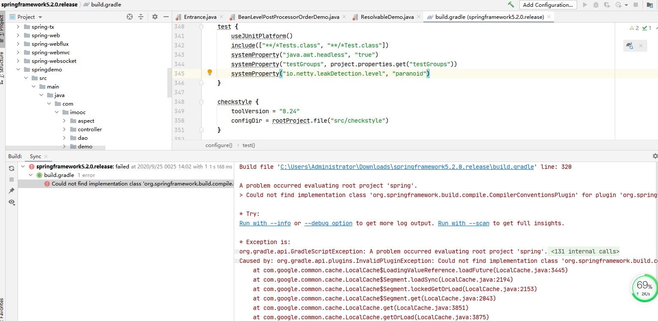The width and height of the screenshot is (658, 321).
Task: Click the Debug bug icon
Action: (596, 5)
